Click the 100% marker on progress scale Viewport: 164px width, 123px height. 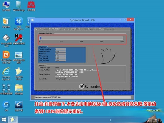coord(122,42)
